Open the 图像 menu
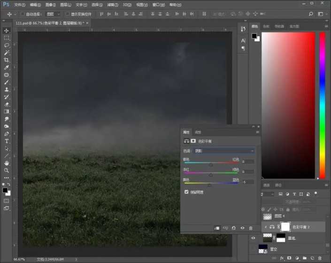This screenshot has width=331, height=263. [50, 4]
